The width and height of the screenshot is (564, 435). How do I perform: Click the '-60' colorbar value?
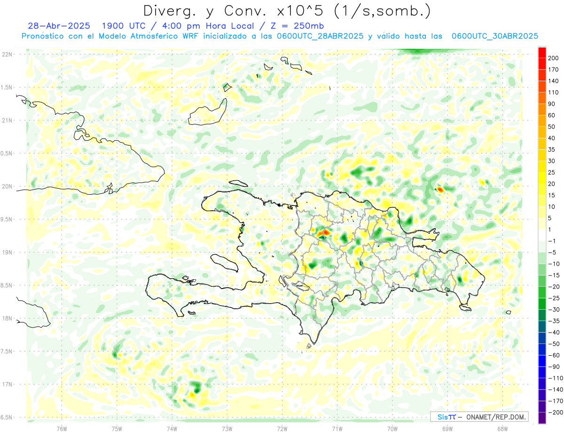pos(554,355)
